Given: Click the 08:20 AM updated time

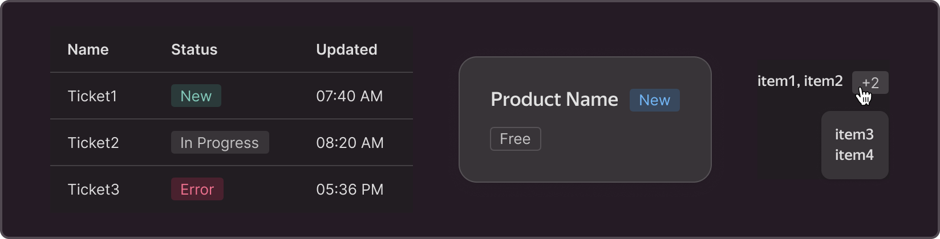Looking at the screenshot, I should click(x=350, y=143).
